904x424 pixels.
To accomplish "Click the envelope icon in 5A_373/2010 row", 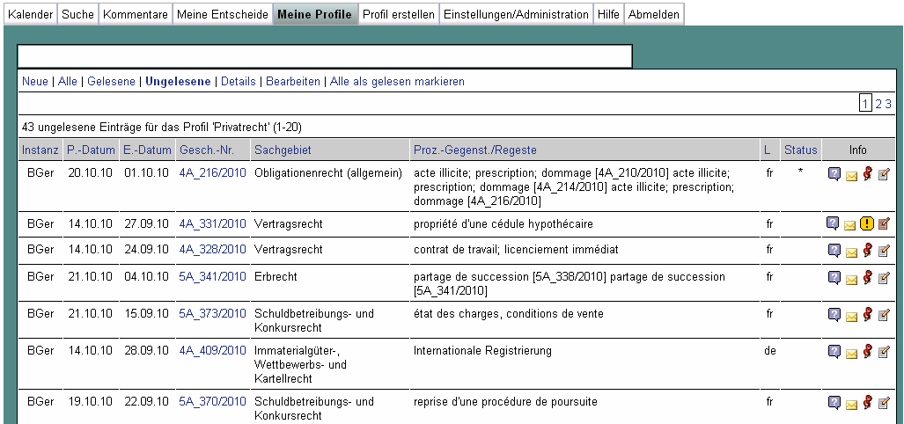I will tap(850, 316).
